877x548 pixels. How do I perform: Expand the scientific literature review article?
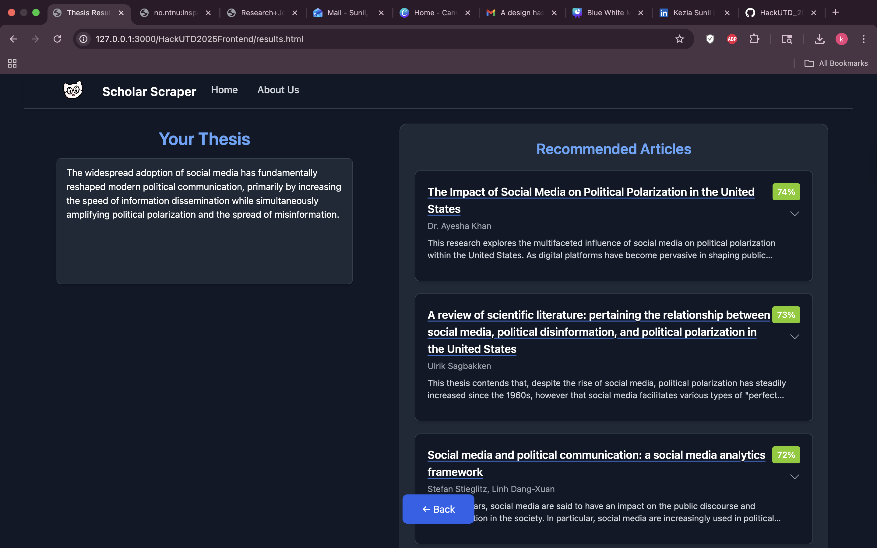794,337
